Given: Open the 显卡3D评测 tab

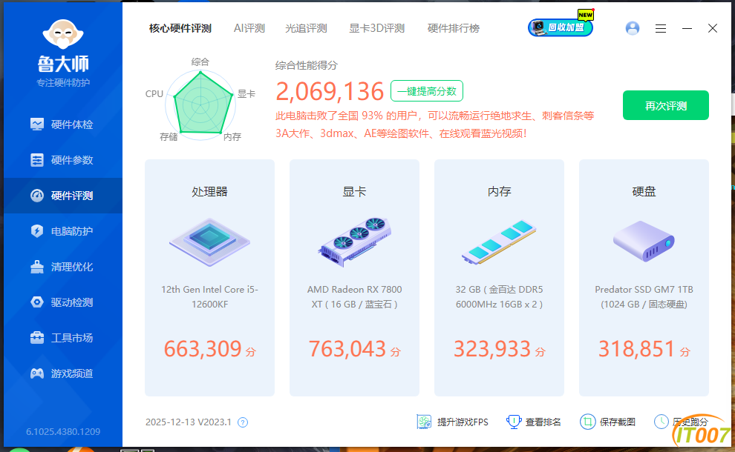Looking at the screenshot, I should pos(376,28).
